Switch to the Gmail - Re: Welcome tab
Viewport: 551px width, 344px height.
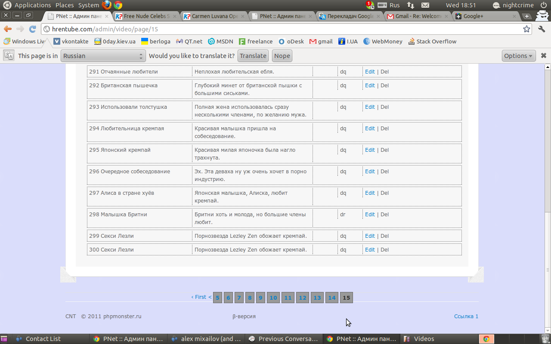(418, 16)
